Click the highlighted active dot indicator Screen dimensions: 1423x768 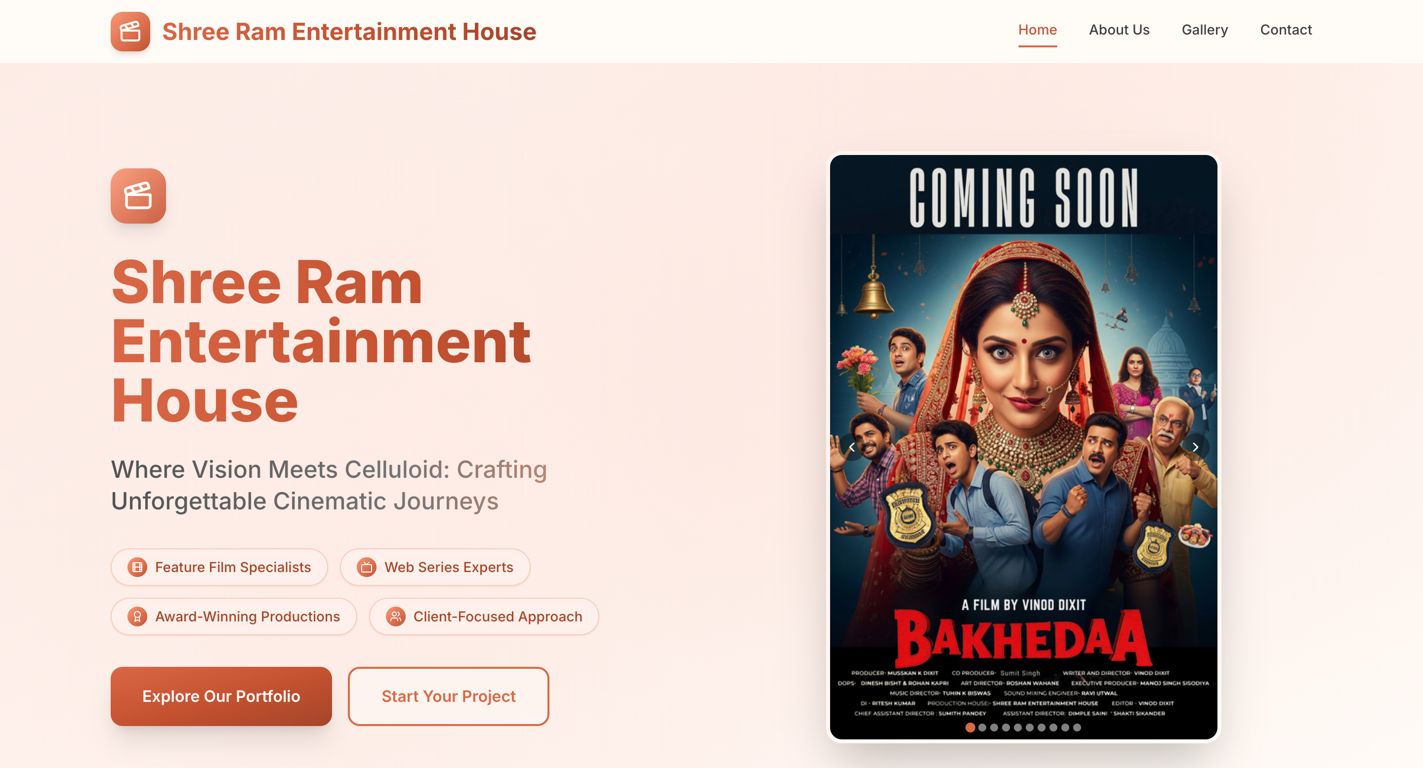[969, 729]
